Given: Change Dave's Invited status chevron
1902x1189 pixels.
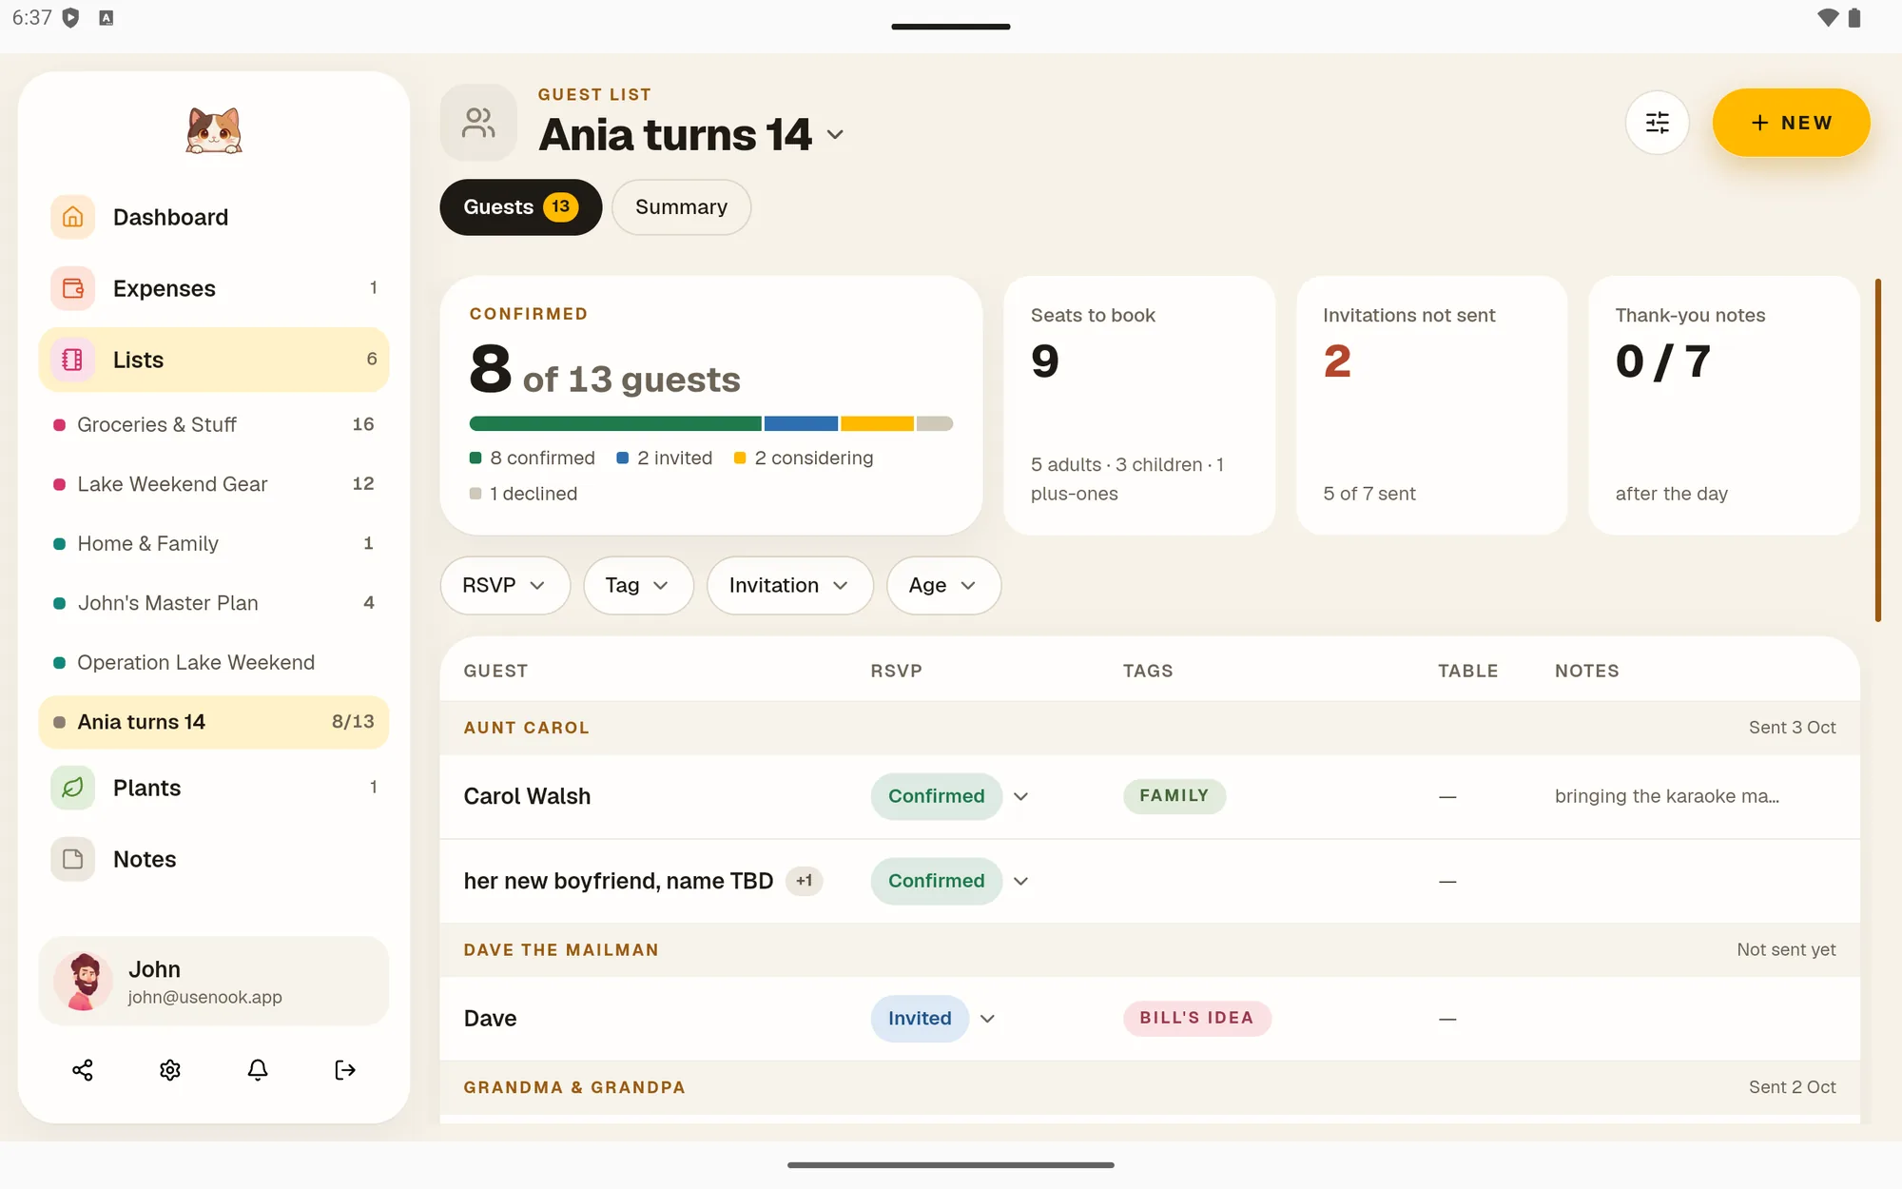Looking at the screenshot, I should 987,1019.
